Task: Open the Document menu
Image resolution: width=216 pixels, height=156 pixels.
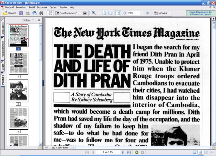Action: coord(42,7)
